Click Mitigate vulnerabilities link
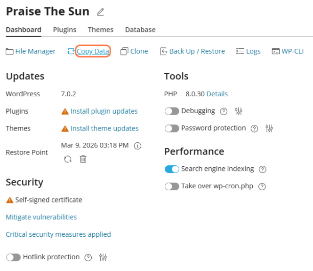Image resolution: width=313 pixels, height=271 pixels. [x=41, y=217]
